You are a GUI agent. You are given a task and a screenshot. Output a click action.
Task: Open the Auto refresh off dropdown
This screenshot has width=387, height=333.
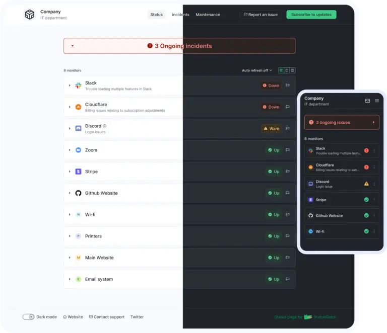[x=257, y=70]
